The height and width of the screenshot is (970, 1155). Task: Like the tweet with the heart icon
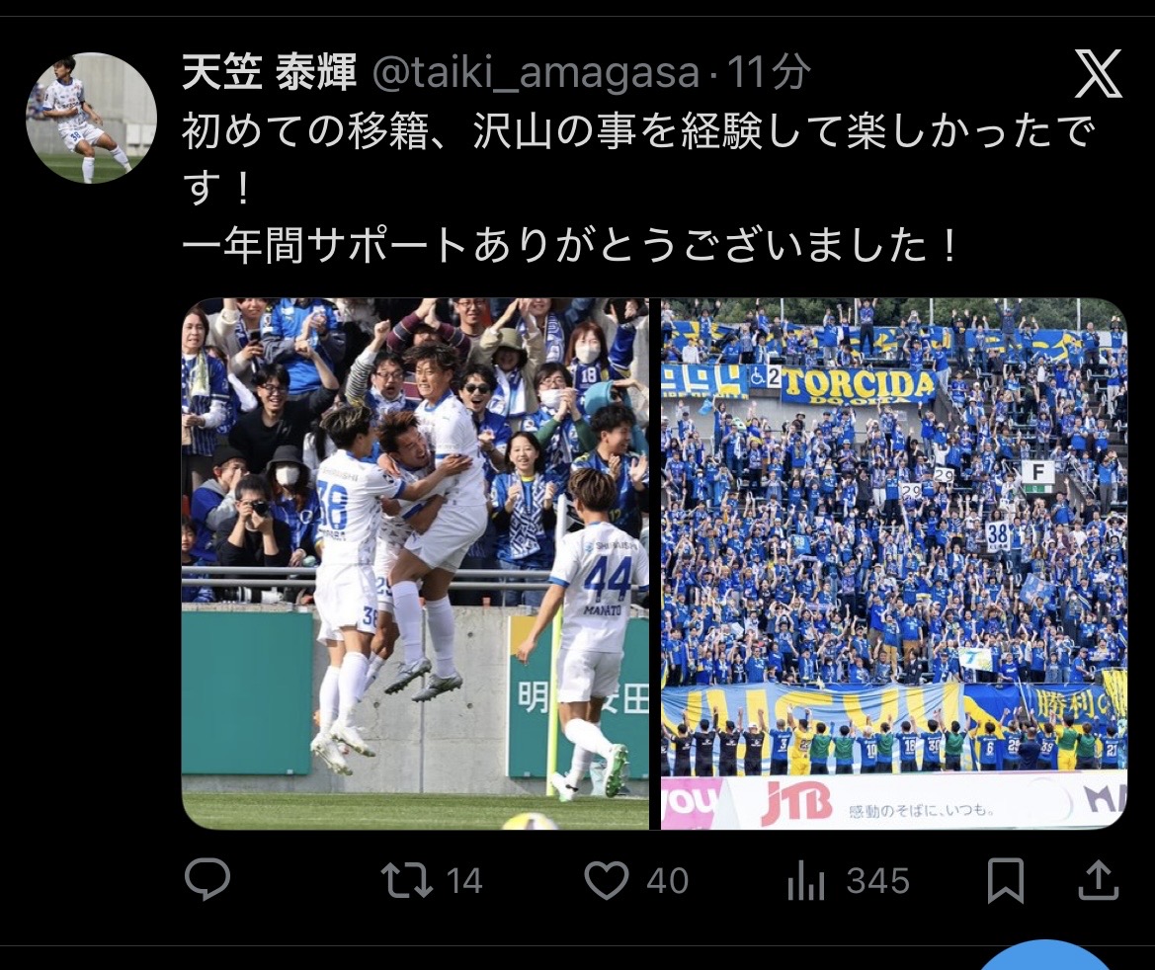(607, 880)
